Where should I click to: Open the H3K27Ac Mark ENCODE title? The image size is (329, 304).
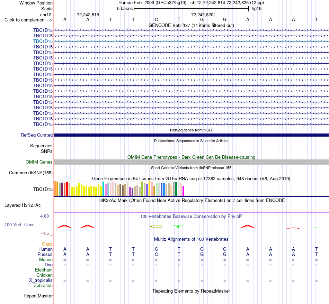click(x=191, y=201)
